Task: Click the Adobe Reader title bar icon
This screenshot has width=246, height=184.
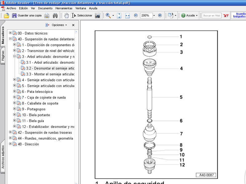Action: point(2,3)
